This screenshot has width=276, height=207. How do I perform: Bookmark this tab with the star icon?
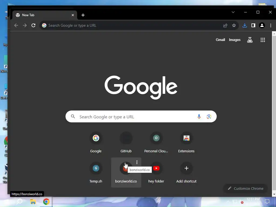click(x=234, y=25)
